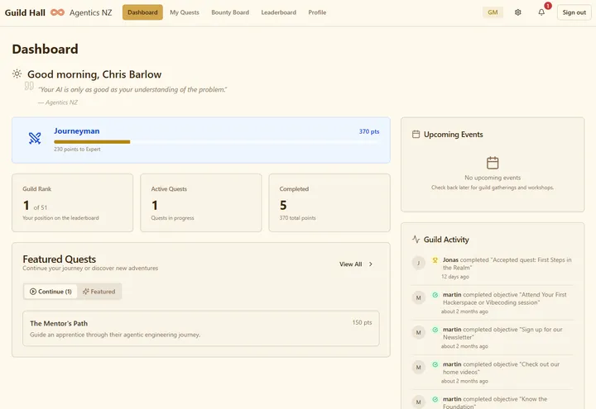Click the M avatar next to Sign up for our Newsletter

coord(419,333)
